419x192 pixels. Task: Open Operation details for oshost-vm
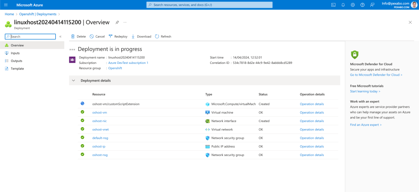(x=312, y=113)
